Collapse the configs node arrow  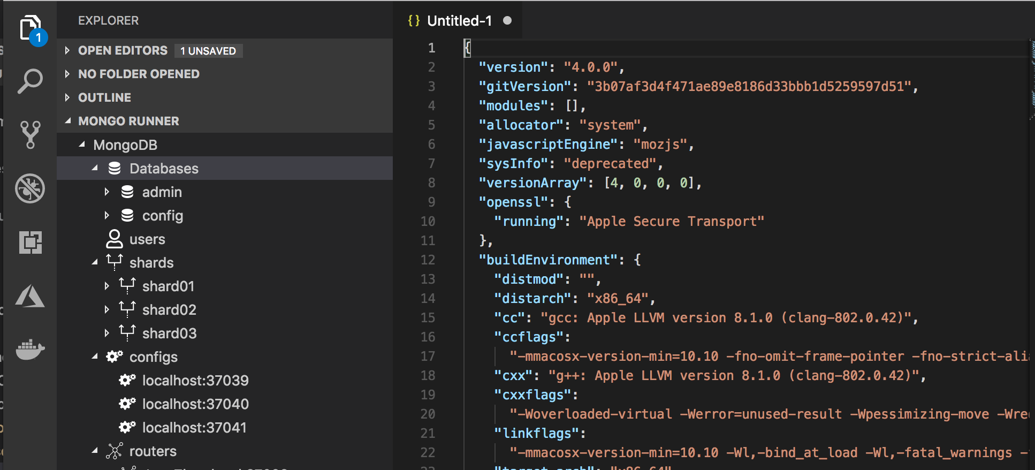pos(95,357)
